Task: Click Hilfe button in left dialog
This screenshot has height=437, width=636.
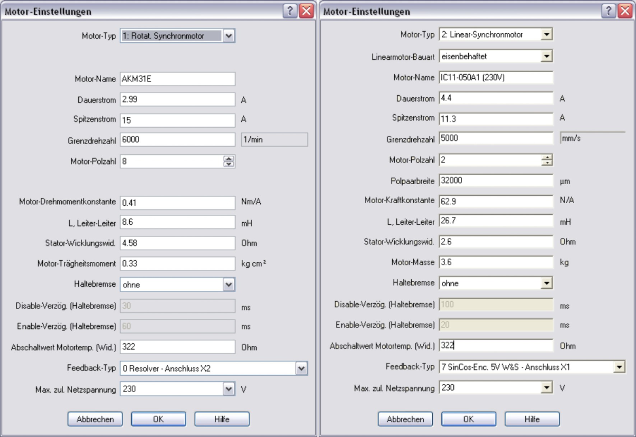Action: 222,419
